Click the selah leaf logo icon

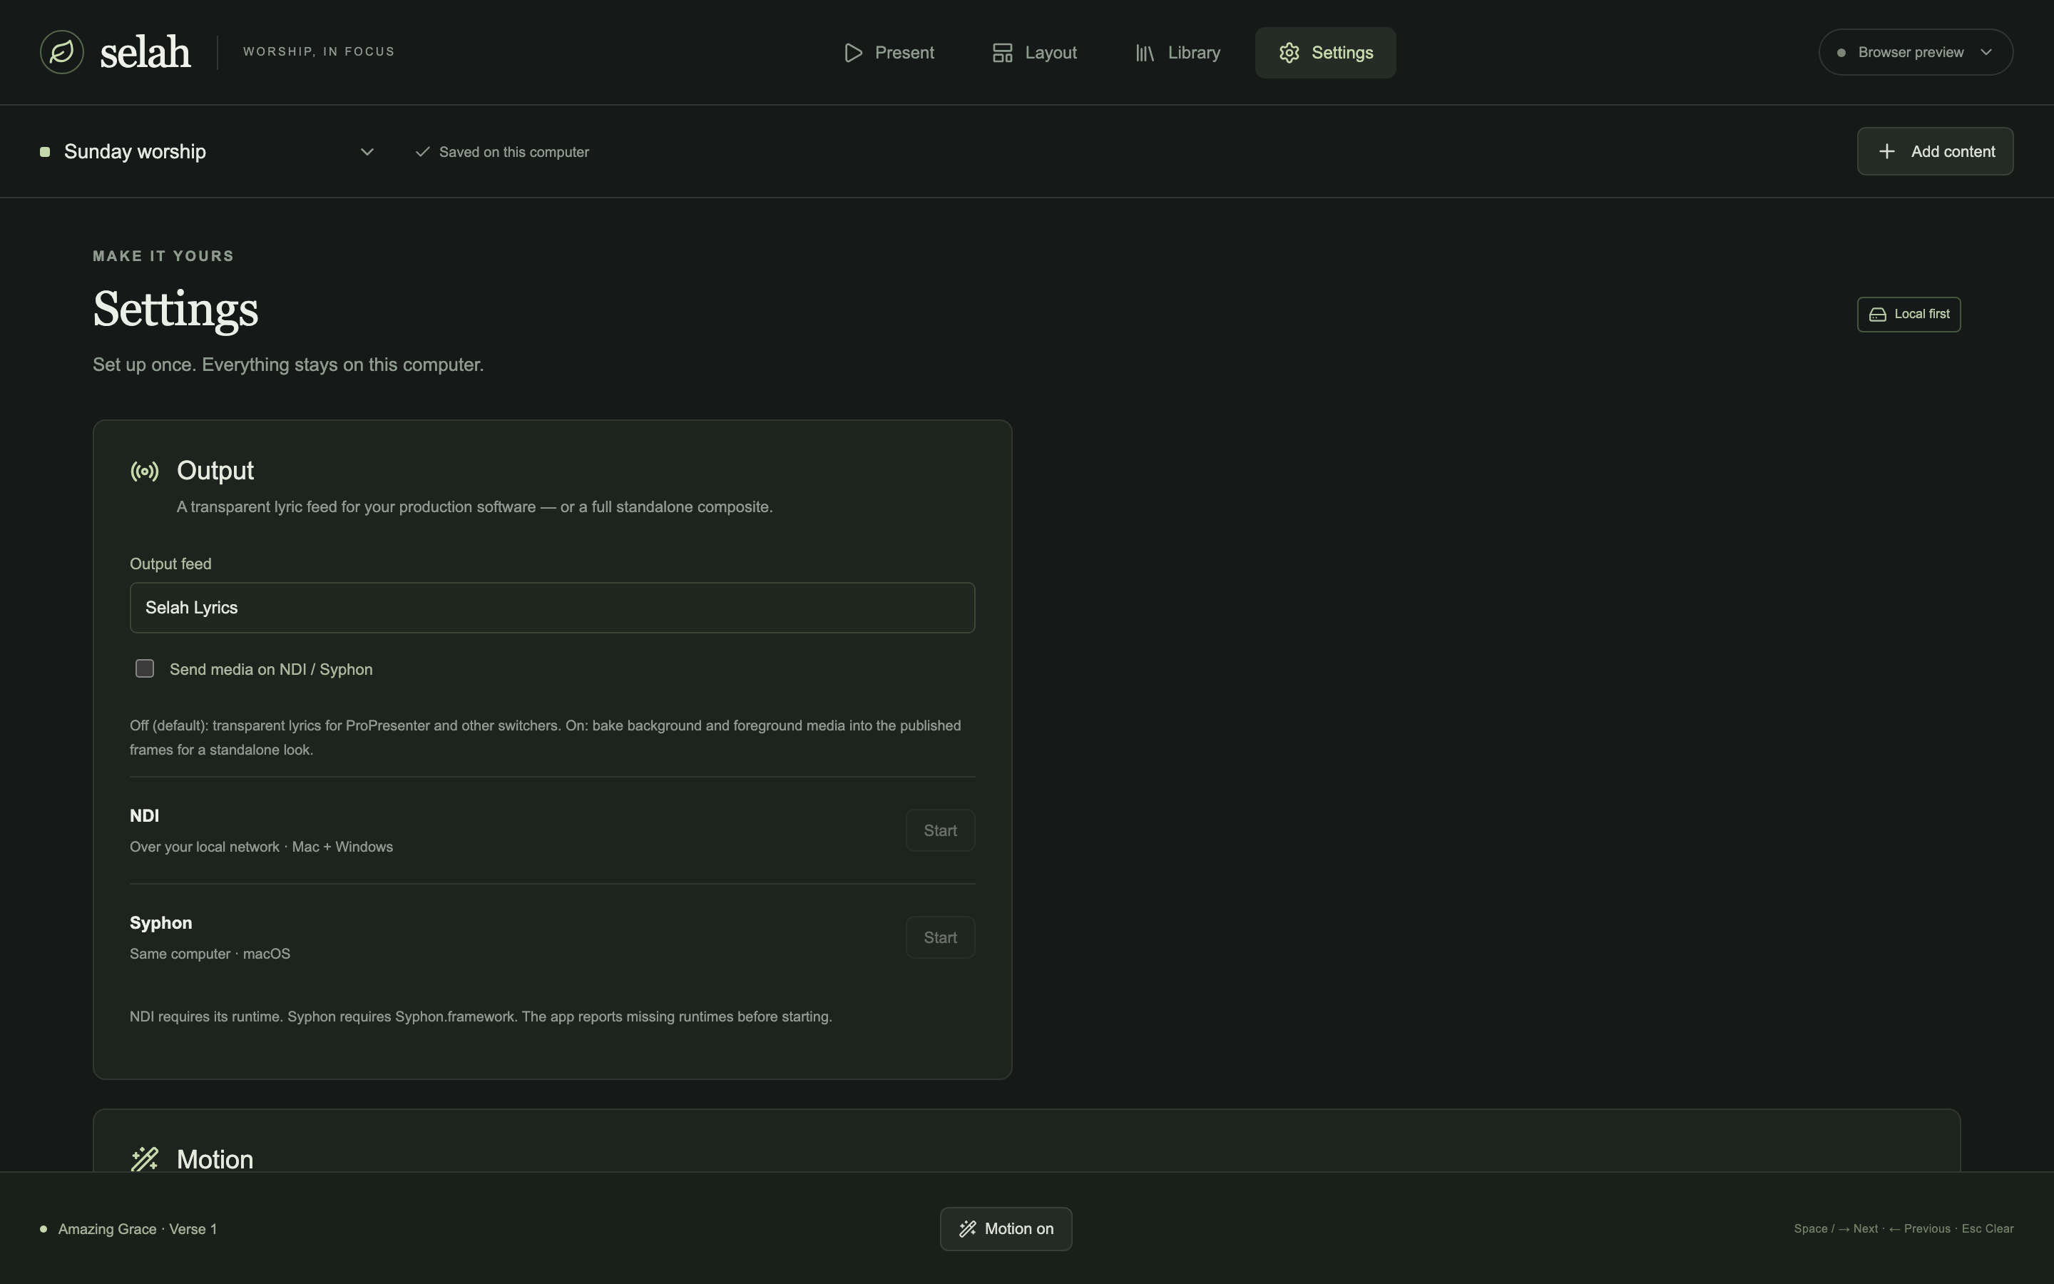click(62, 52)
